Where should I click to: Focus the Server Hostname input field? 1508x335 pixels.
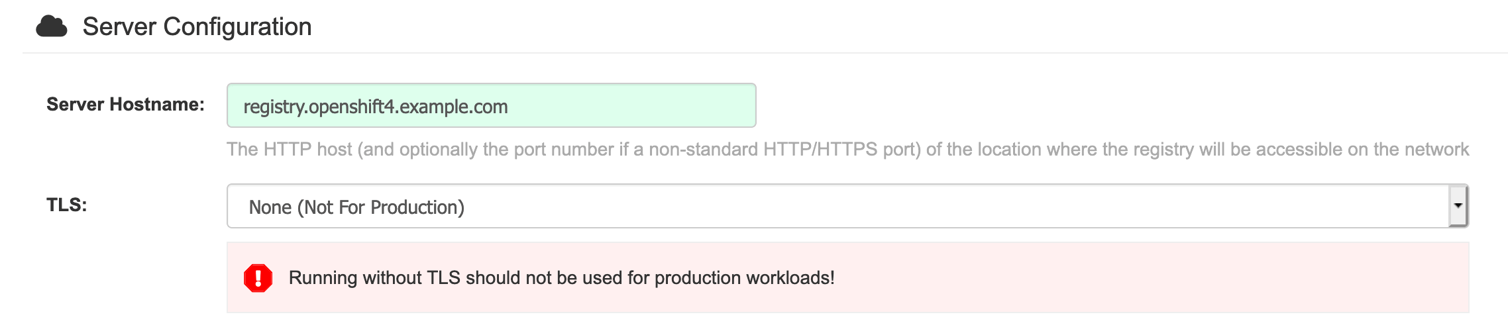[491, 105]
